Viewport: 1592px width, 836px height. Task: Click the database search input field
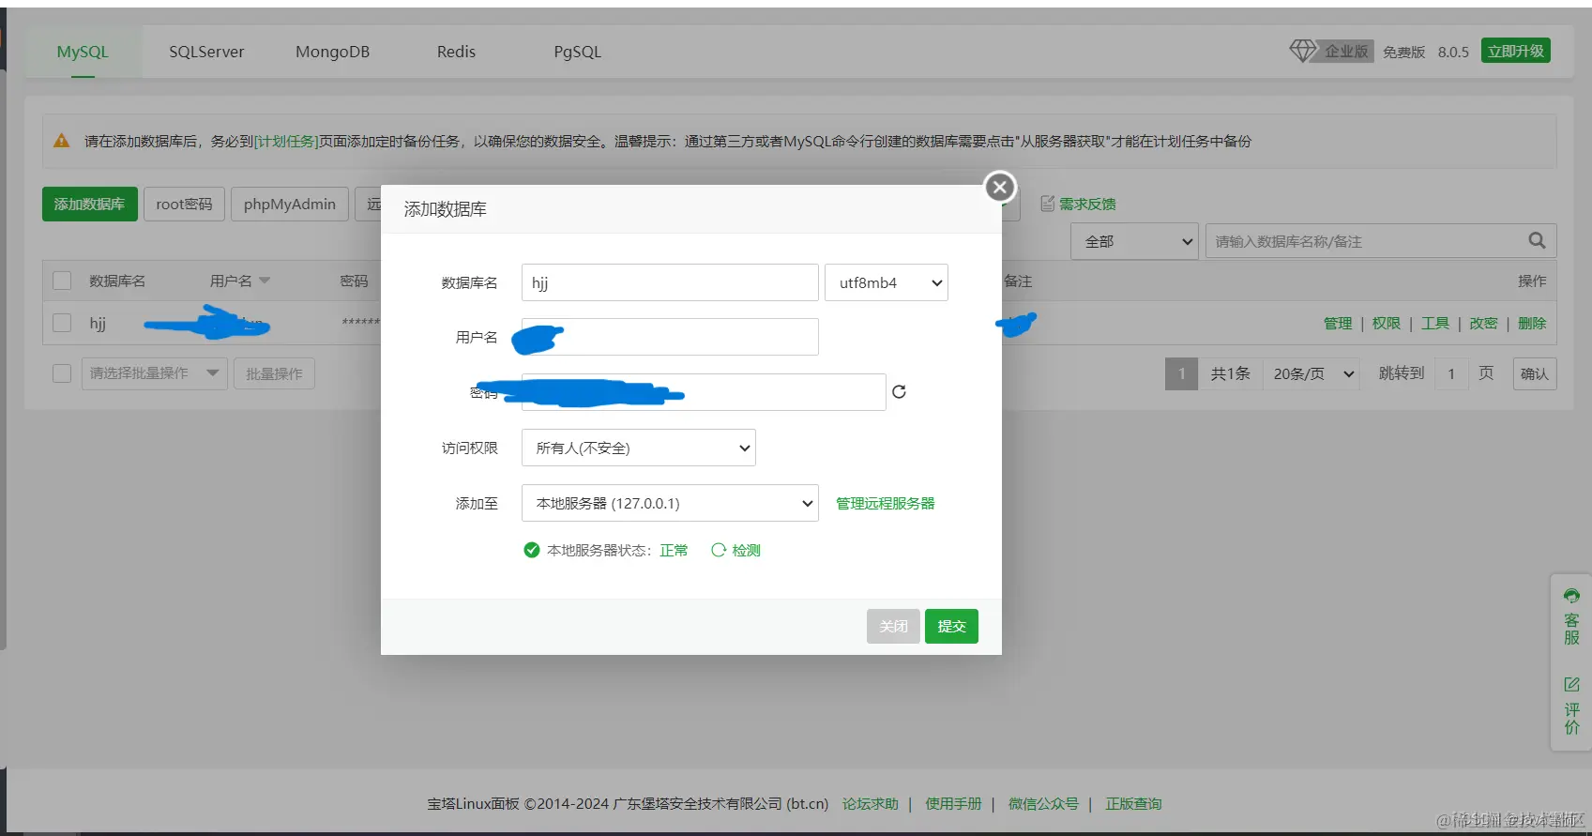(1381, 241)
